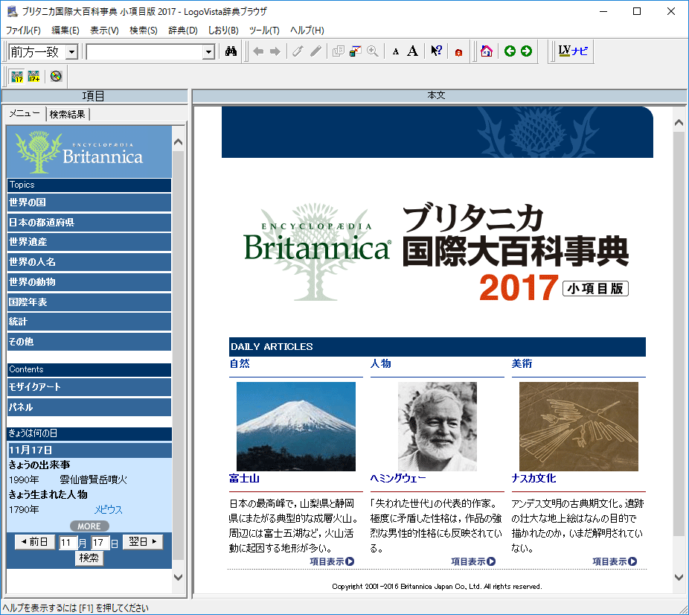Image resolution: width=689 pixels, height=615 pixels.
Task: Click the green right arrow button
Action: [x=526, y=51]
